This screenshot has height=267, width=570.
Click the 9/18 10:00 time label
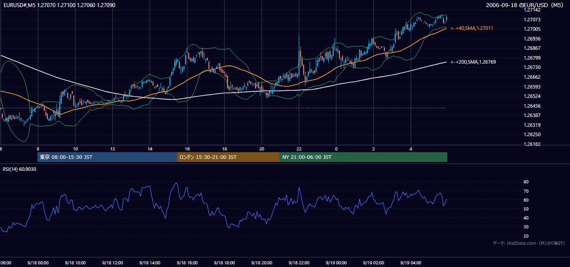coord(75,263)
